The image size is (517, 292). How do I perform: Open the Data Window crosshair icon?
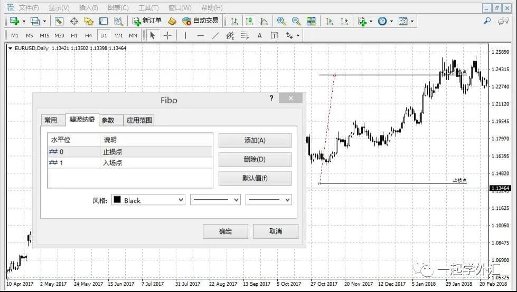pos(74,22)
